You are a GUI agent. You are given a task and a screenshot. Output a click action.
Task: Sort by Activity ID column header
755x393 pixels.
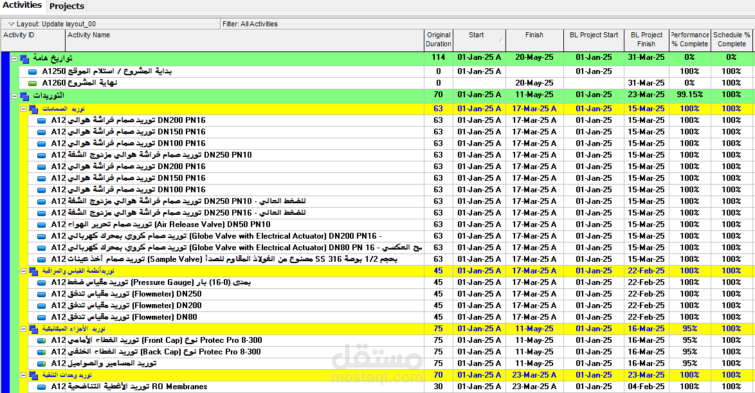pos(33,40)
